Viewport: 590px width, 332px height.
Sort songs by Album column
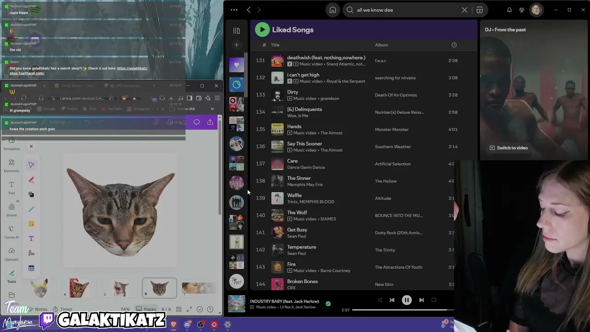point(381,45)
